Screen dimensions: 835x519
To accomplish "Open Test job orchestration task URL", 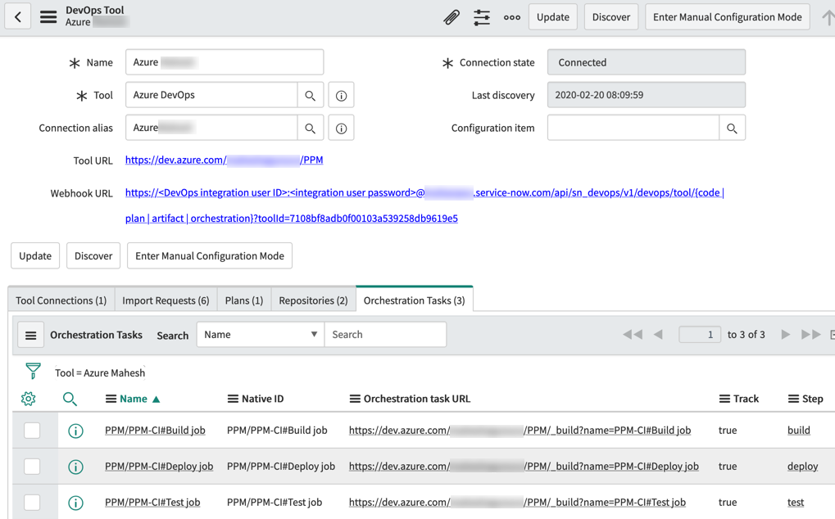I will (517, 502).
